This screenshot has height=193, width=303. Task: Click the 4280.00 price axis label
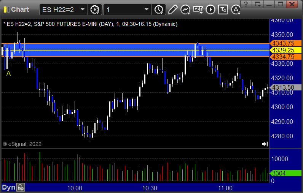click(x=282, y=136)
